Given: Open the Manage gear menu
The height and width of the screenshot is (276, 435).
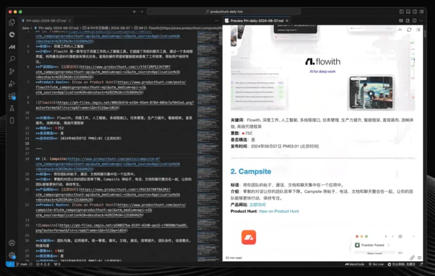Looking at the screenshot, I should (x=12, y=255).
